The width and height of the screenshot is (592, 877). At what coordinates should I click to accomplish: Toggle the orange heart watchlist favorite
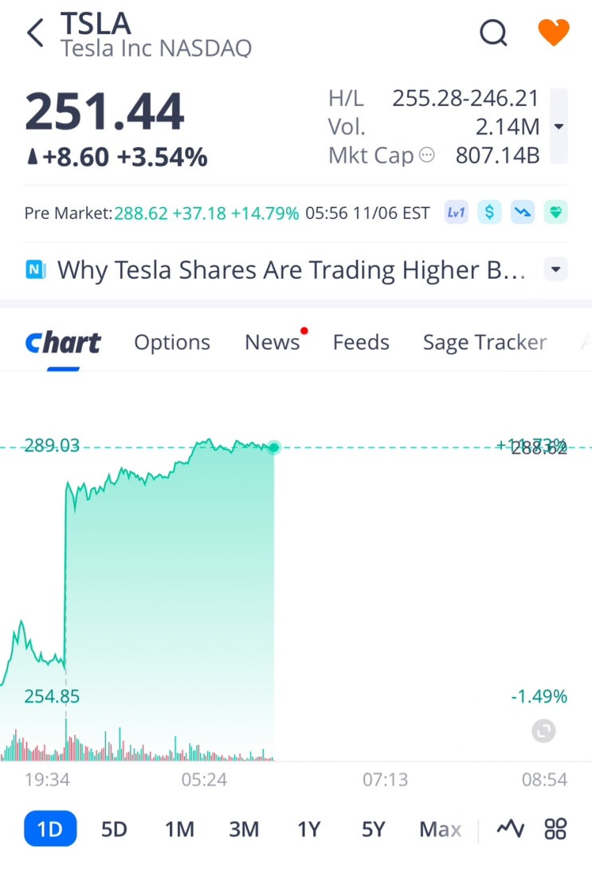click(554, 33)
